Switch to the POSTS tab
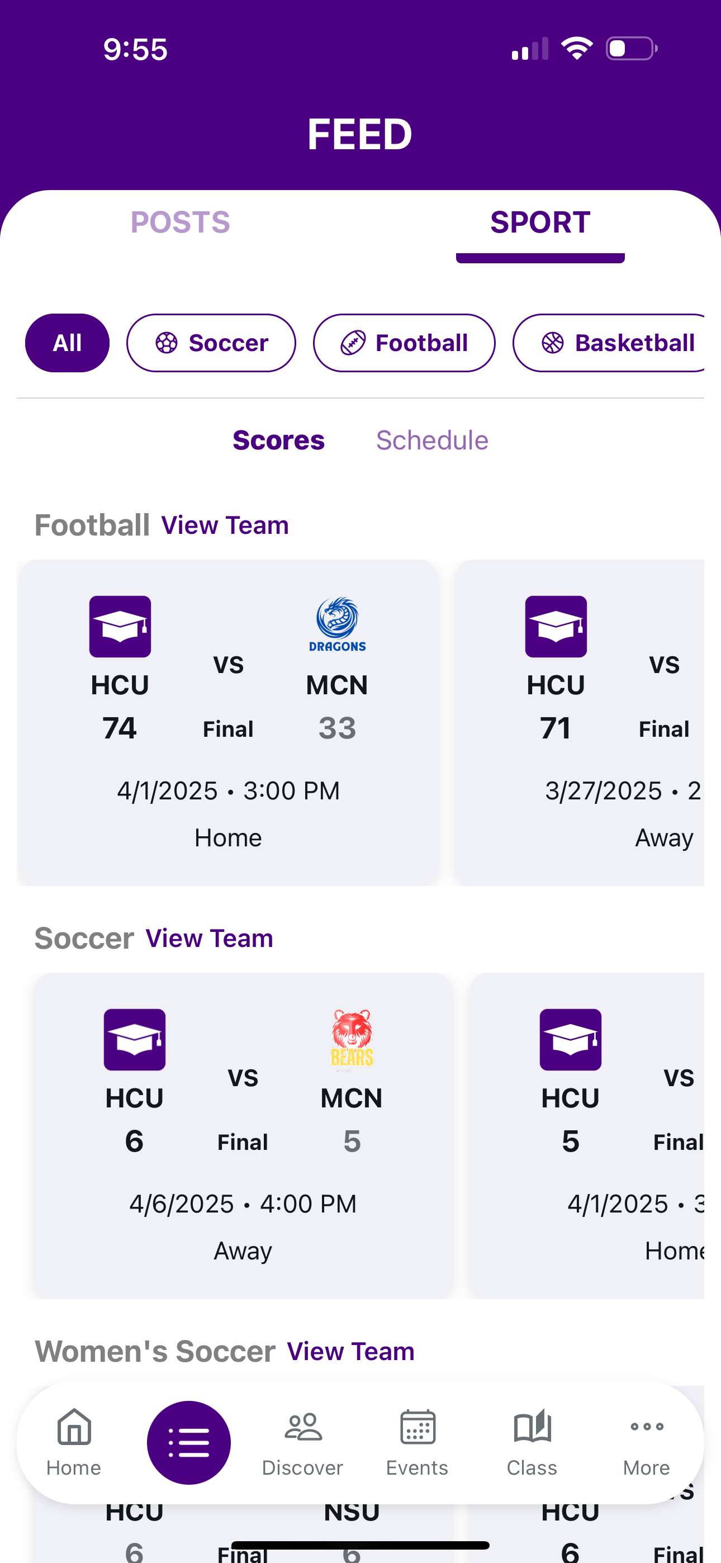This screenshot has width=721, height=1563. point(180,222)
